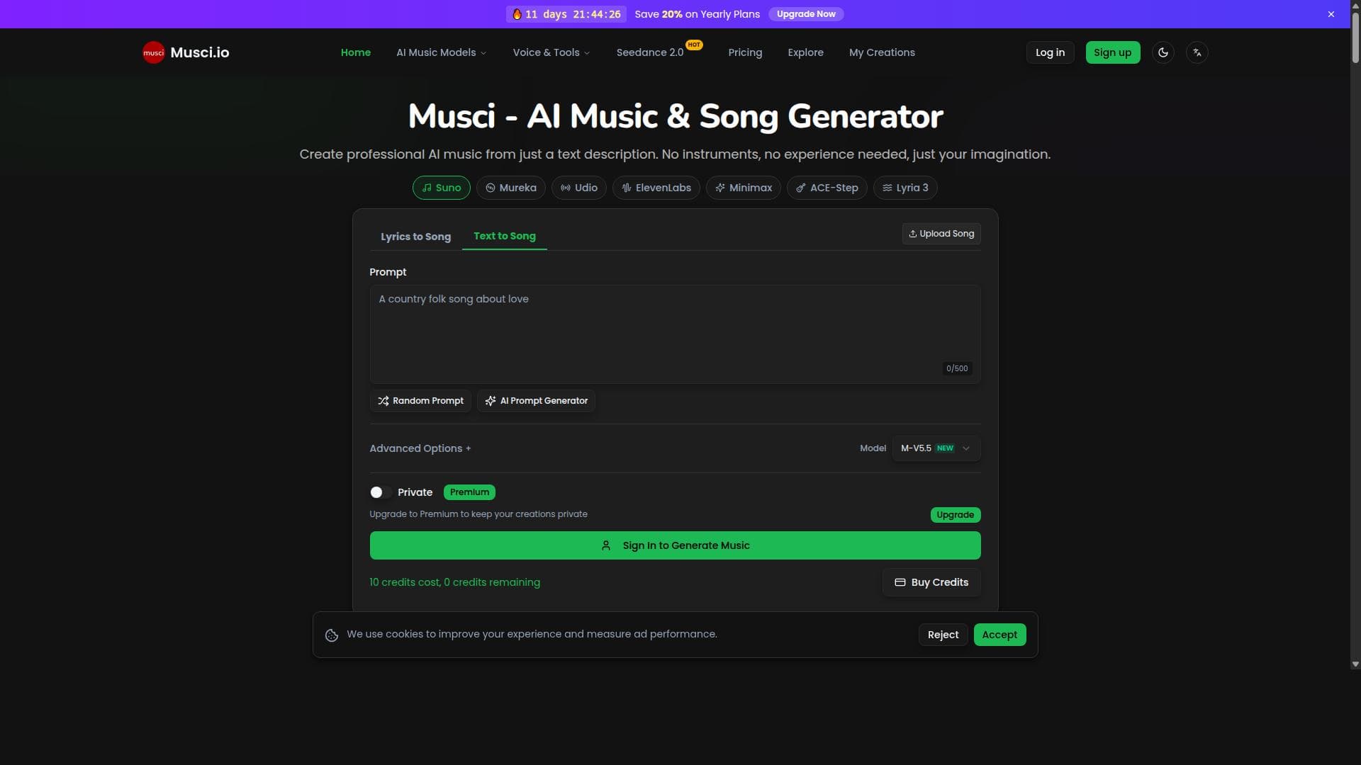Open the M-V5.5 model dropdown
This screenshot has height=765, width=1361.
[936, 448]
